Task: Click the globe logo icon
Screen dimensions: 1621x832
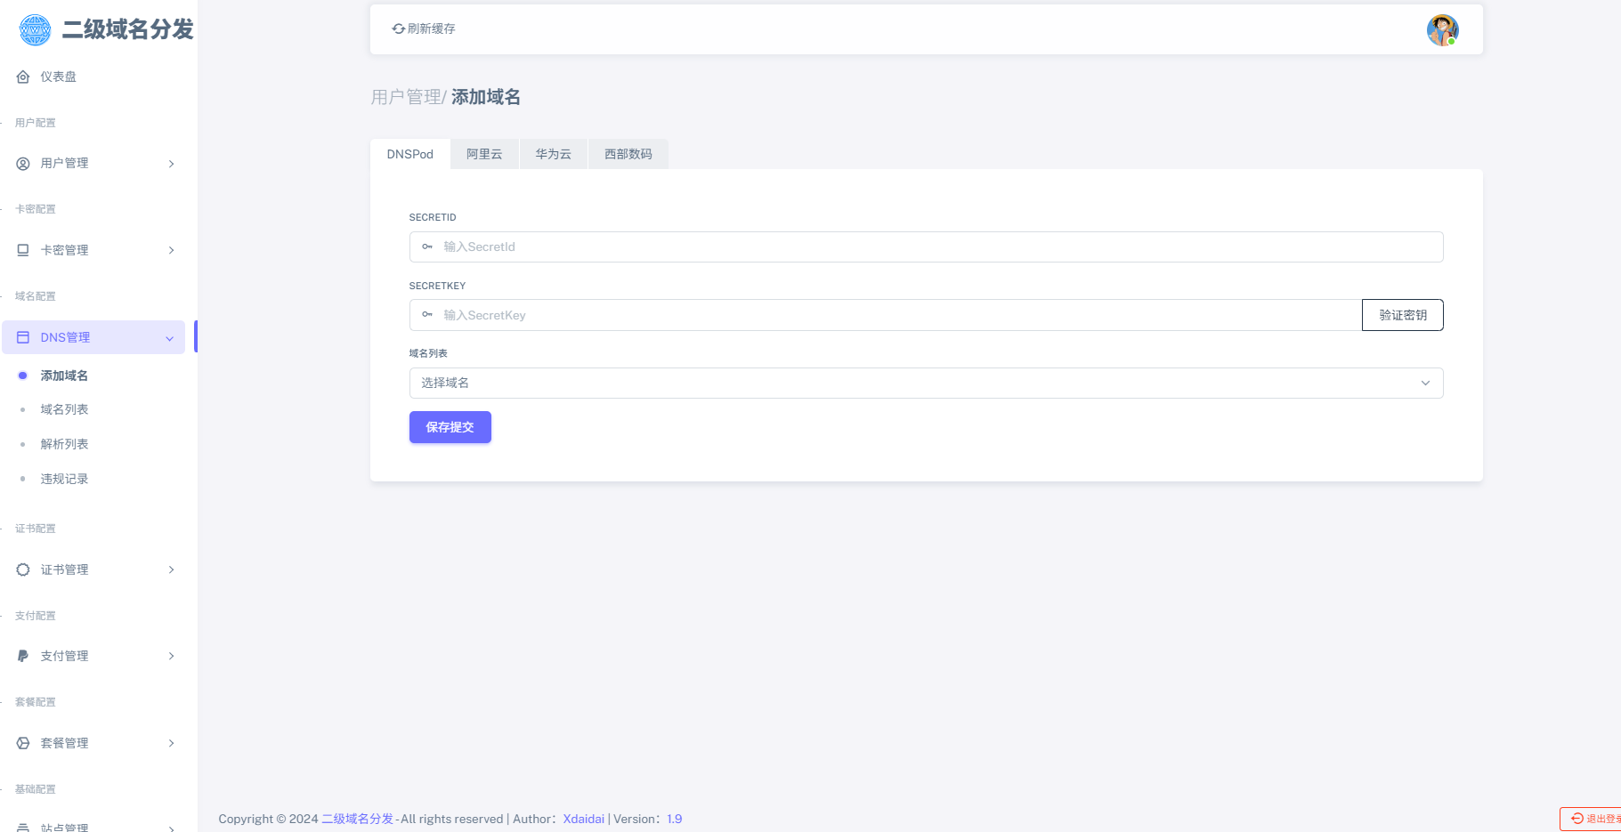Action: click(x=35, y=30)
